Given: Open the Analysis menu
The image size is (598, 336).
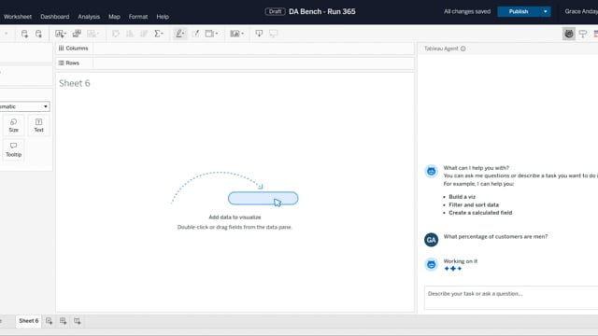Looking at the screenshot, I should click(x=89, y=17).
